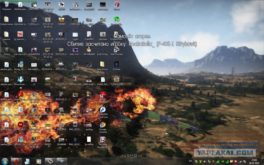The height and width of the screenshot is (165, 264).
Task: Open the clock showing 23:04
Action: point(254,161)
